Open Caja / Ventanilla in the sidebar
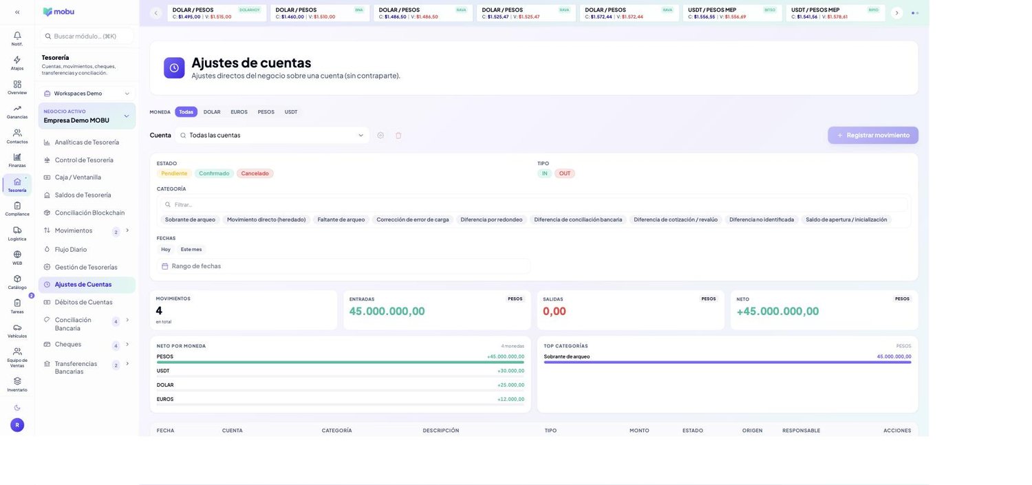1032x485 pixels. tap(87, 177)
